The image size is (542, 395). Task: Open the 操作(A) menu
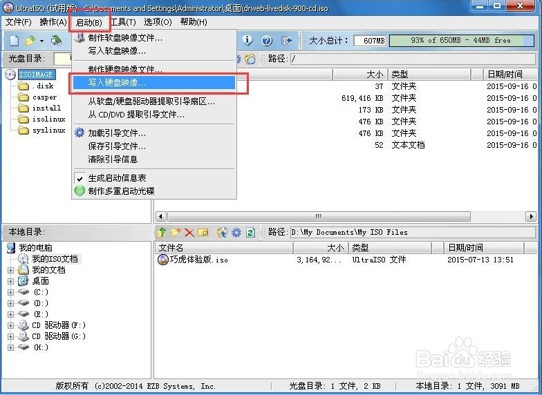(x=53, y=22)
